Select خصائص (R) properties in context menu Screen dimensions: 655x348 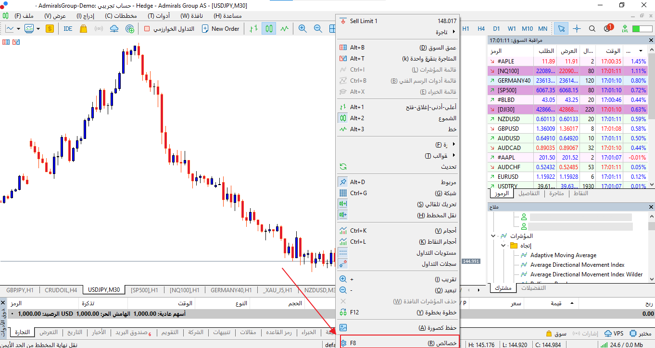point(398,343)
